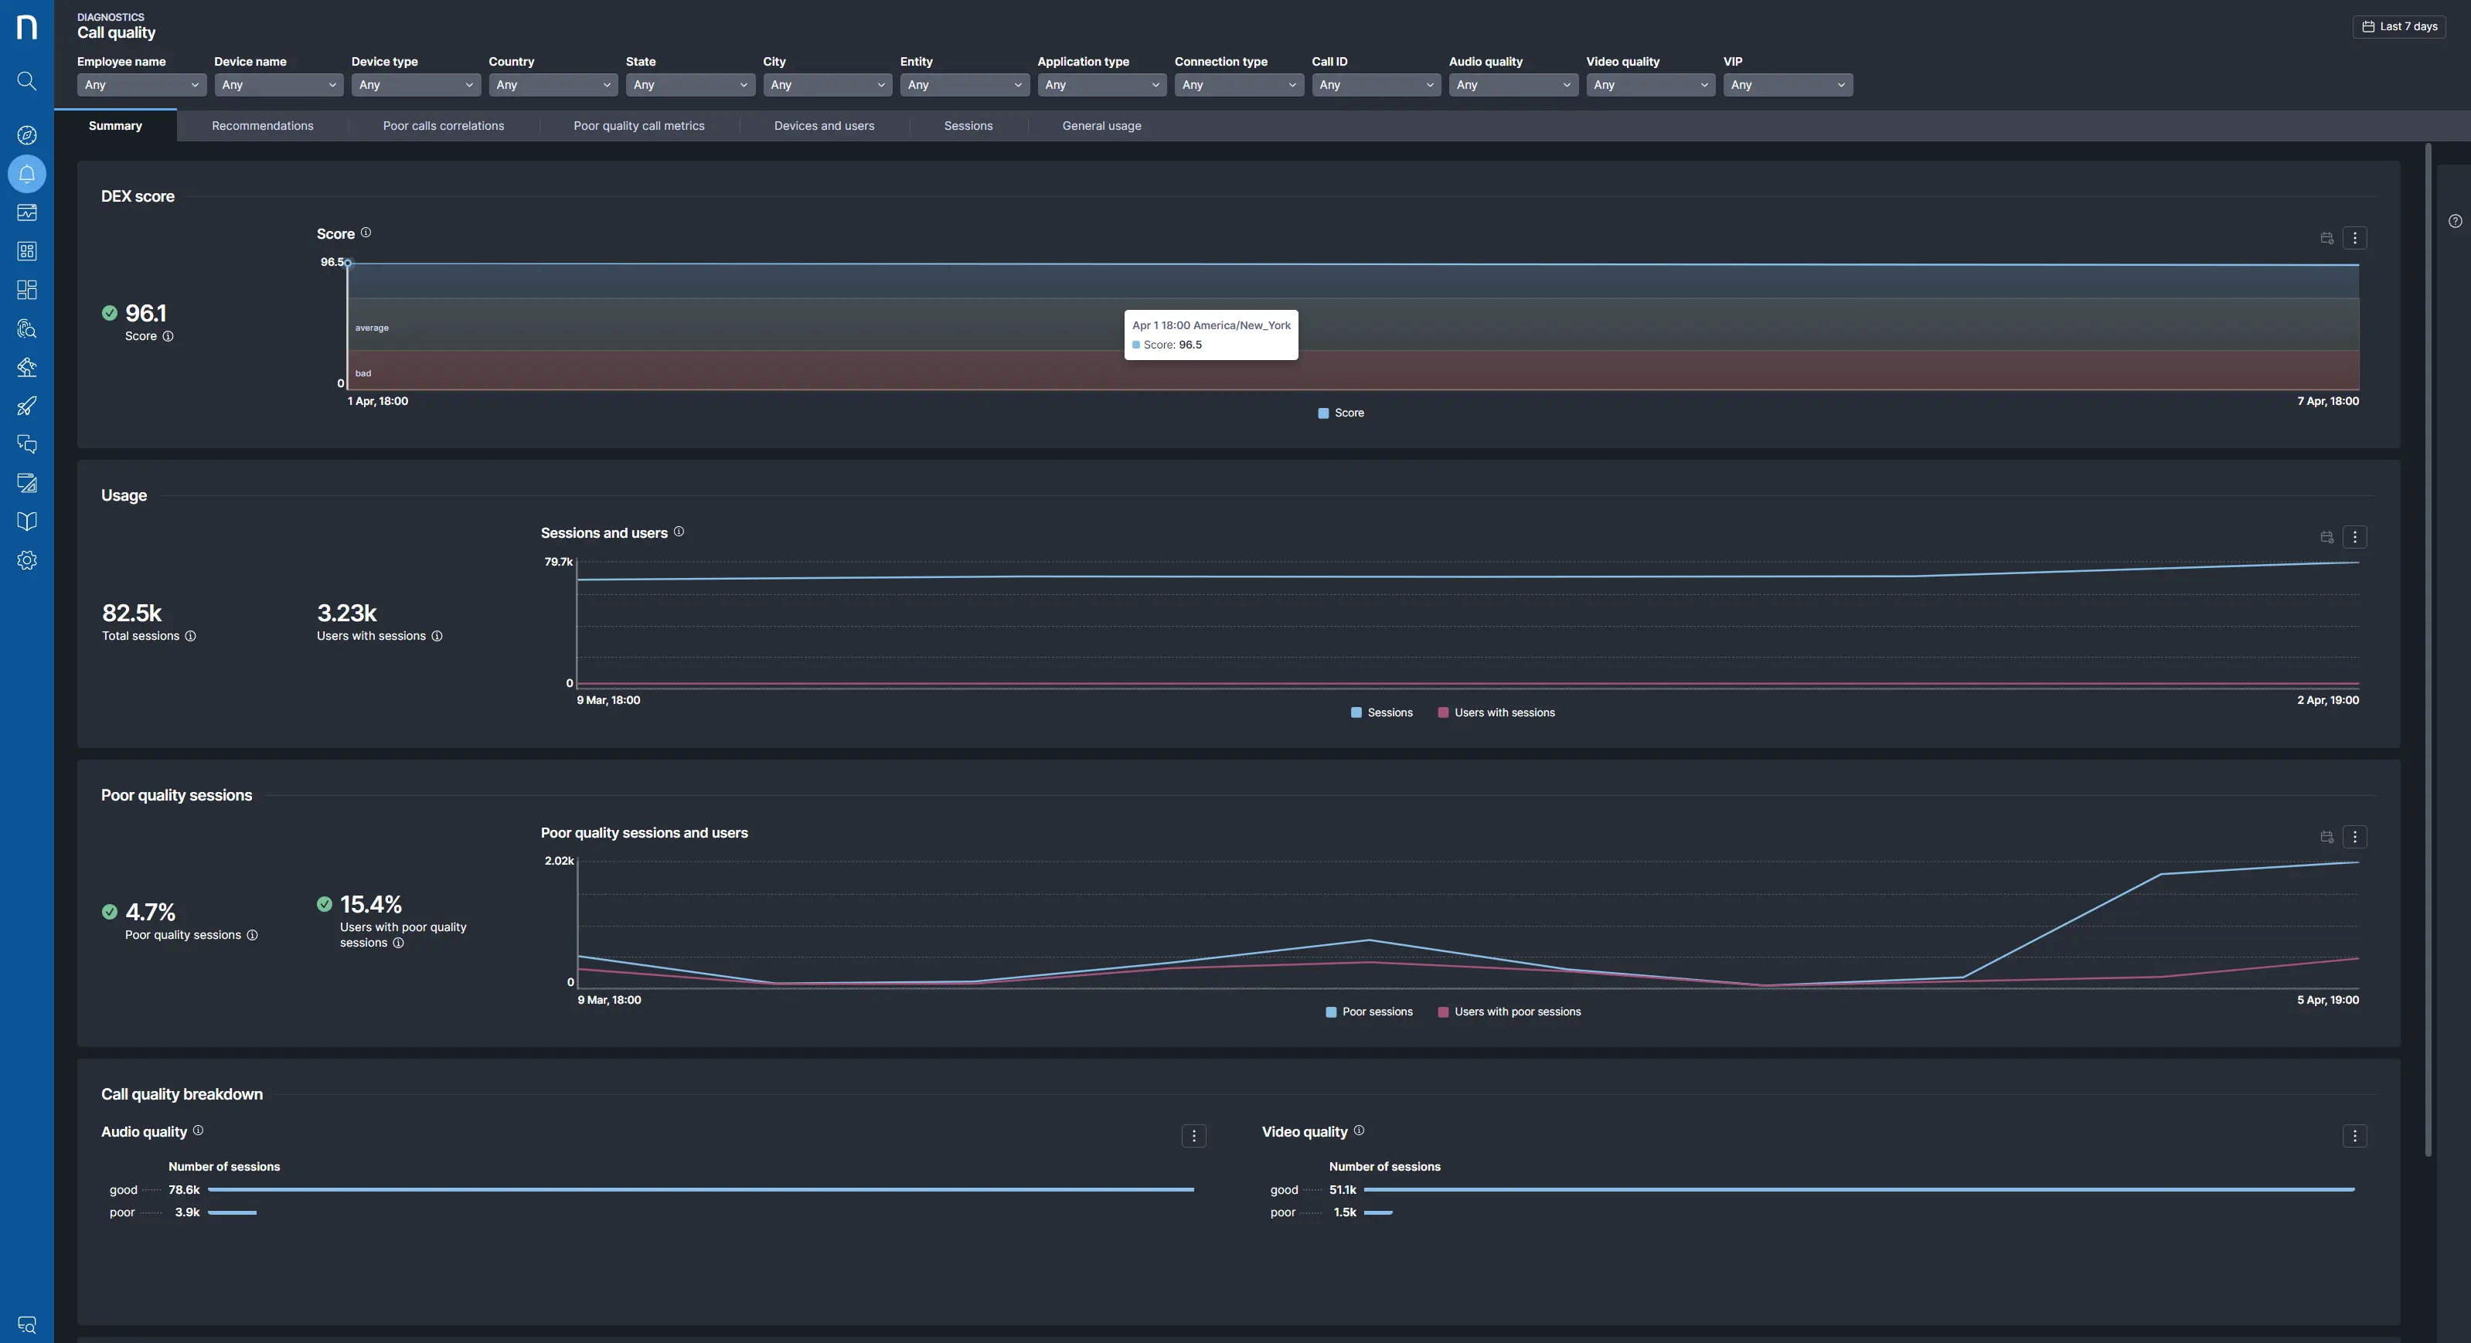Expand the Device name filter dropdown
2471x1343 pixels.
pos(278,85)
